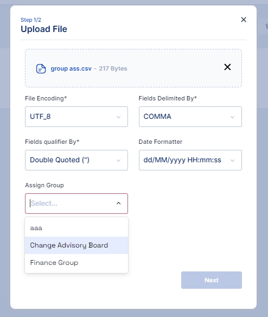This screenshot has height=317, width=268.
Task: Click the Double Quoted (") value
Action: point(60,160)
